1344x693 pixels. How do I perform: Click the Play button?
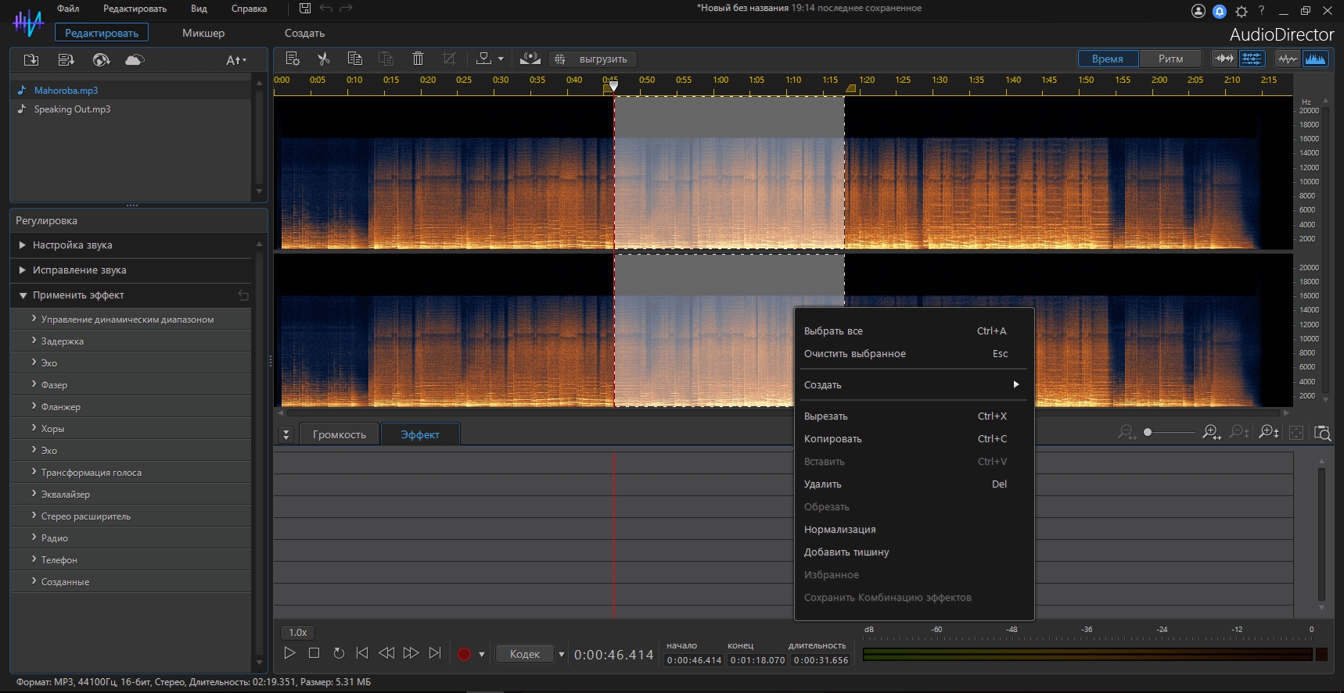[x=289, y=653]
